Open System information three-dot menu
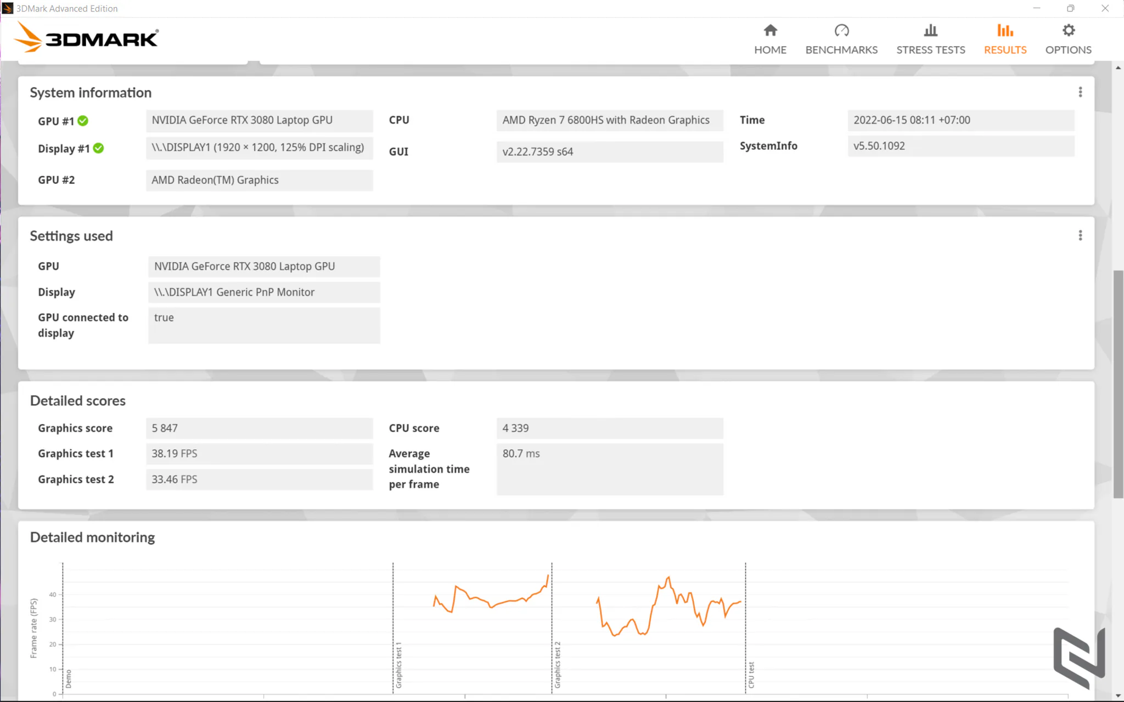 point(1080,92)
